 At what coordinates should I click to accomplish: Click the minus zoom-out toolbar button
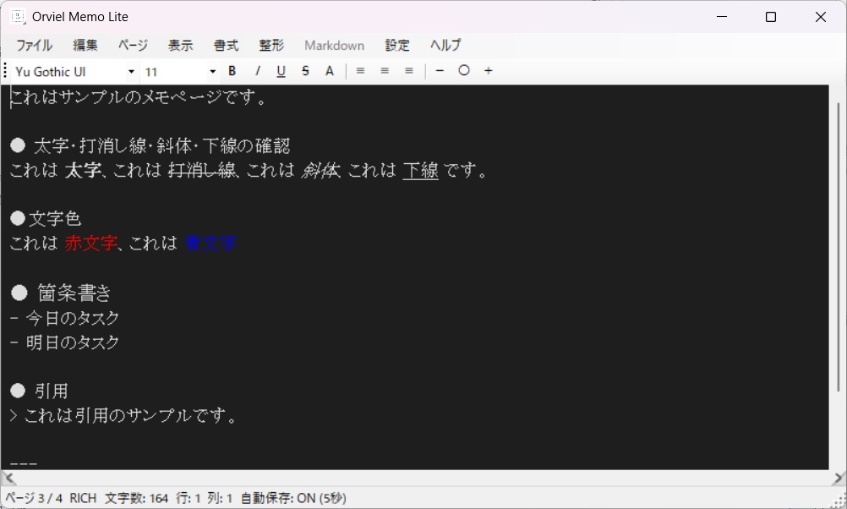440,71
